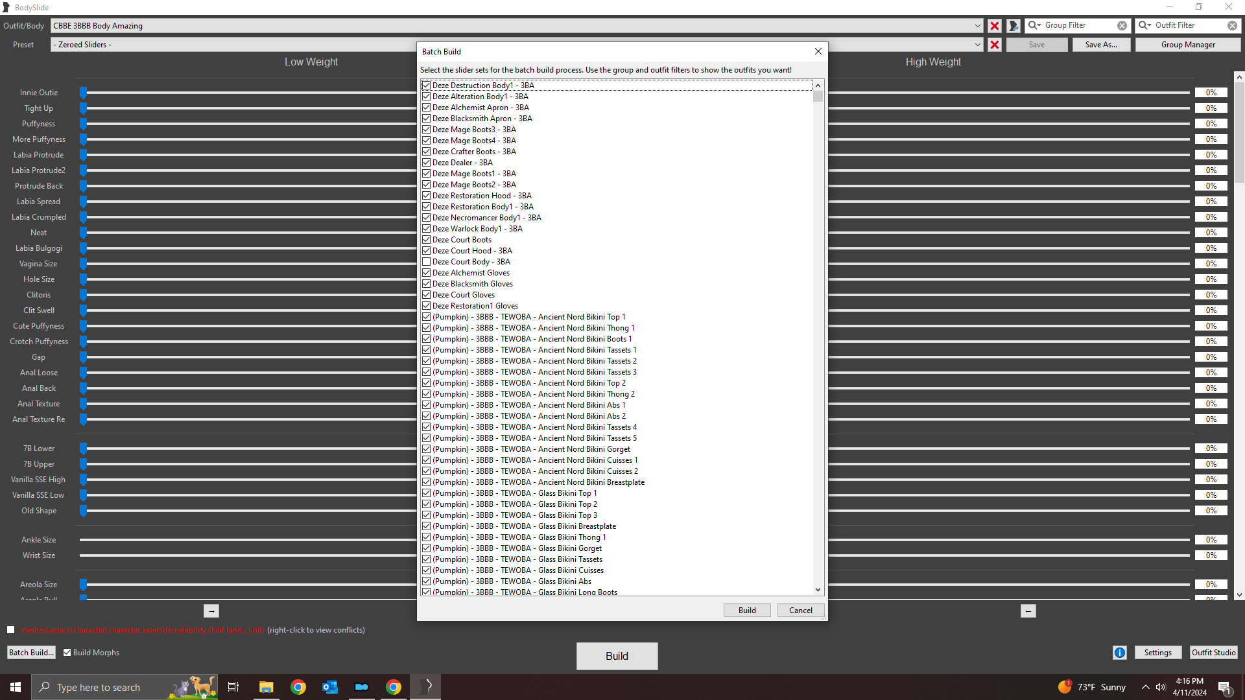Click the large main Build button
Screen dimensions: 1245x700
pos(617,656)
